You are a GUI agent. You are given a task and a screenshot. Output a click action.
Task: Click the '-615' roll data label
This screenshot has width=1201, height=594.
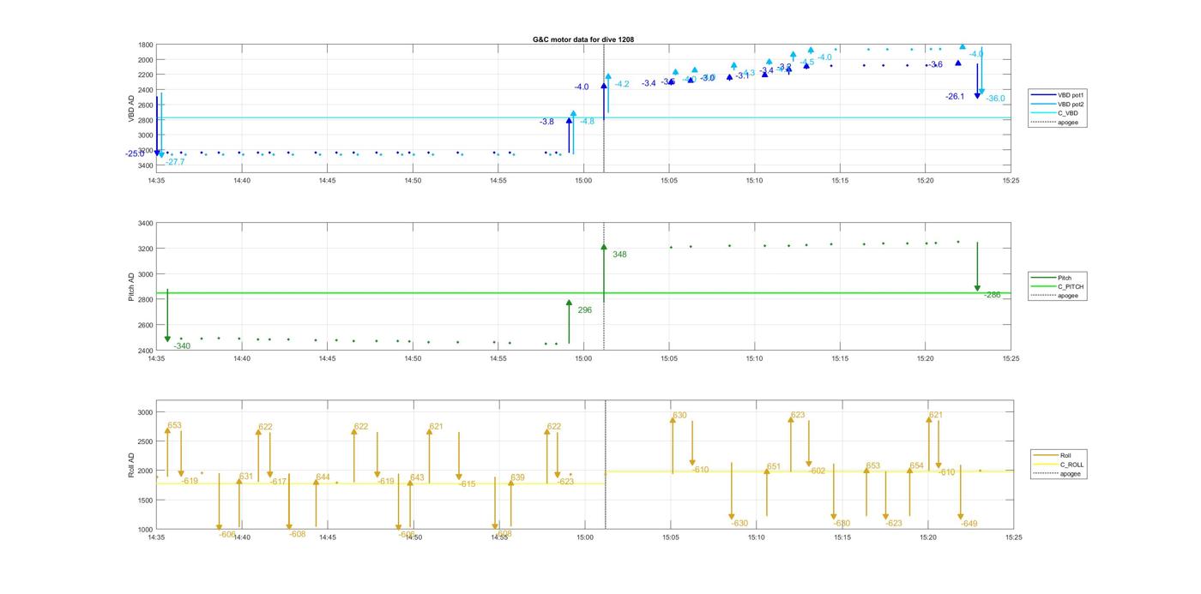point(467,484)
